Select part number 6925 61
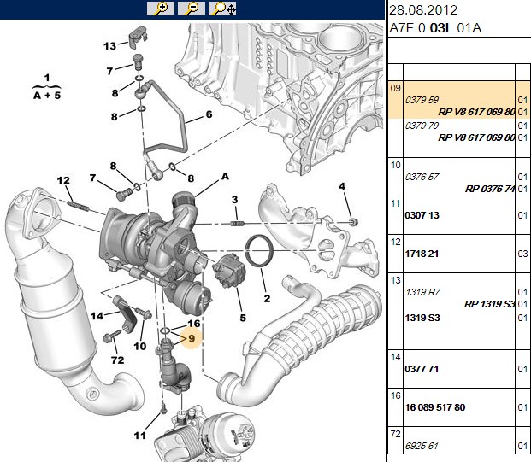The width and height of the screenshot is (531, 462). [422, 446]
